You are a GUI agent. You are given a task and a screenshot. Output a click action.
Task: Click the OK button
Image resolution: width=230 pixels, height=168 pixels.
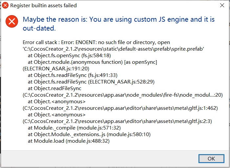(211, 158)
